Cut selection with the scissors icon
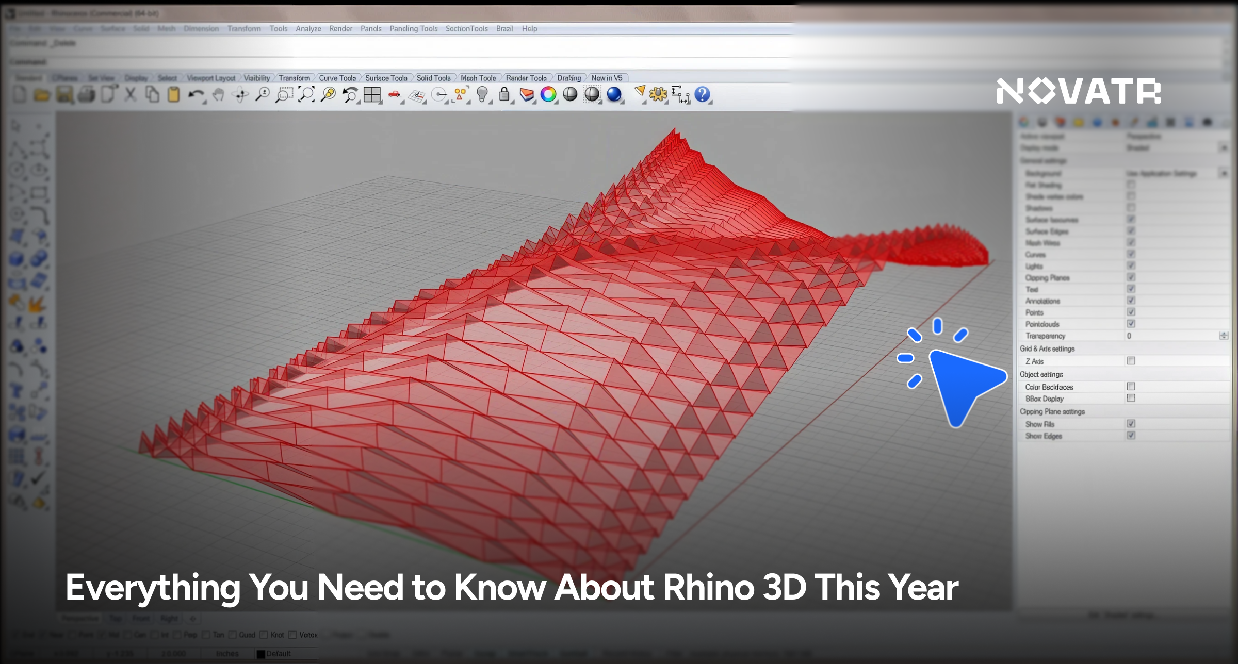1238x664 pixels. pyautogui.click(x=131, y=95)
